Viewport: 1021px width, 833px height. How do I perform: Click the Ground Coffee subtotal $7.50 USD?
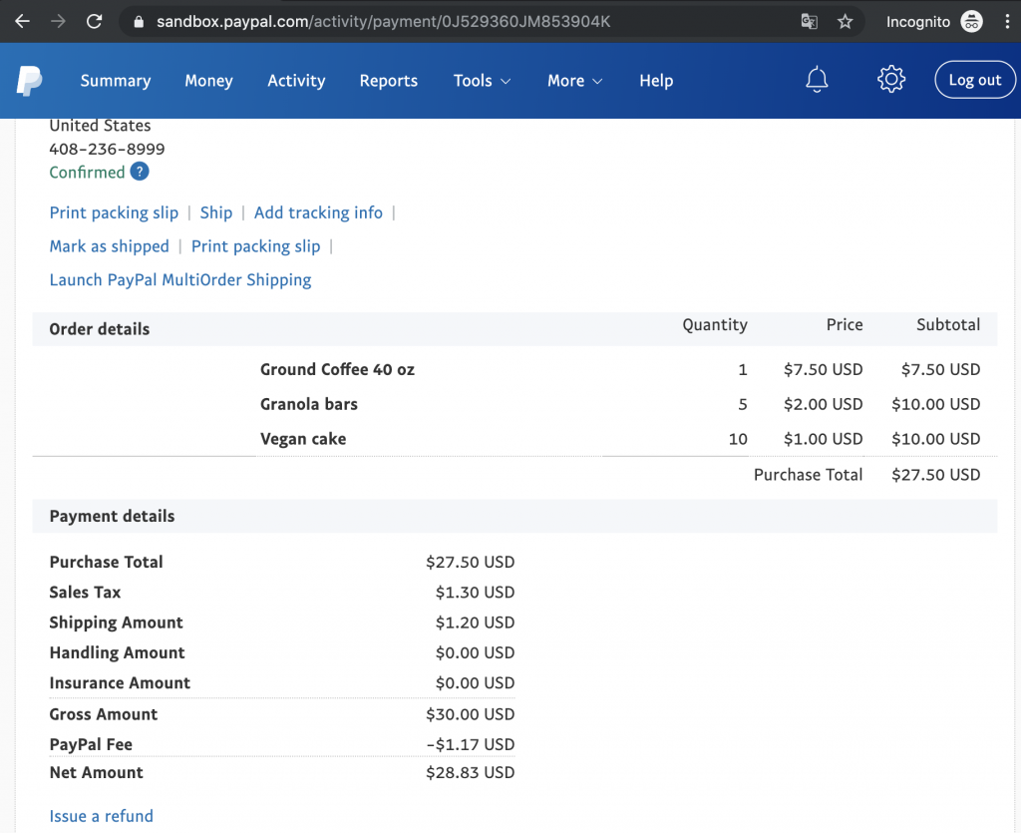click(x=940, y=370)
